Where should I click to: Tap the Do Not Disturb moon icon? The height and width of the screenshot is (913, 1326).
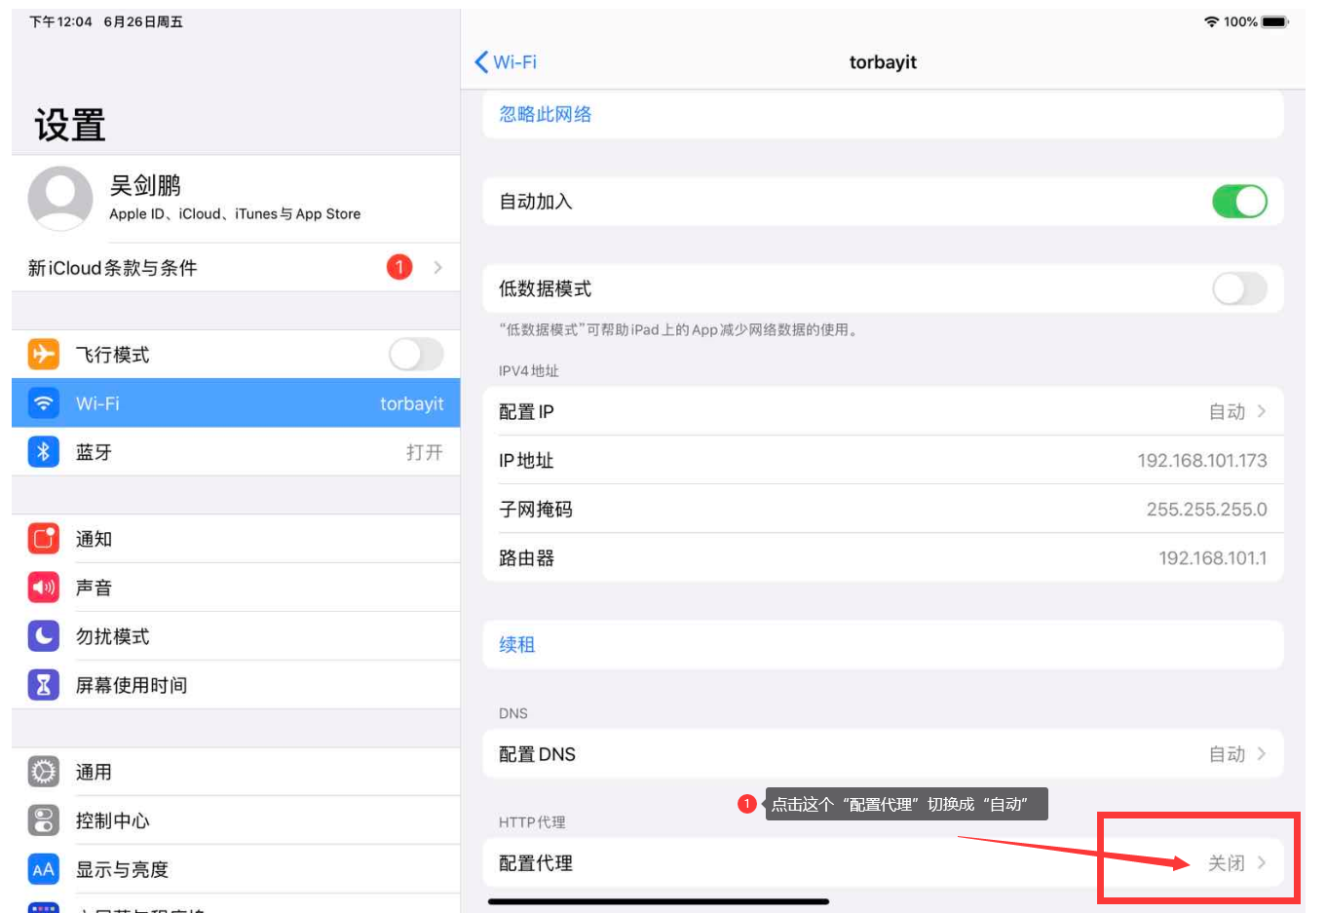[44, 636]
